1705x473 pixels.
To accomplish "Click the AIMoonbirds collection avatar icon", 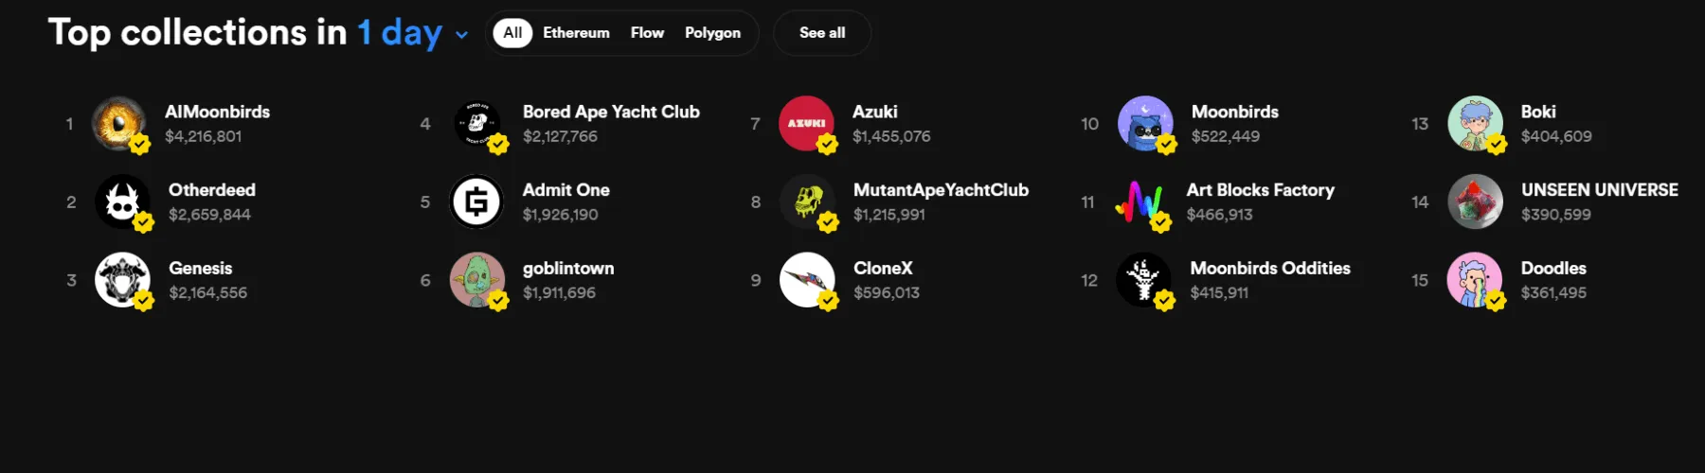I will click(119, 123).
